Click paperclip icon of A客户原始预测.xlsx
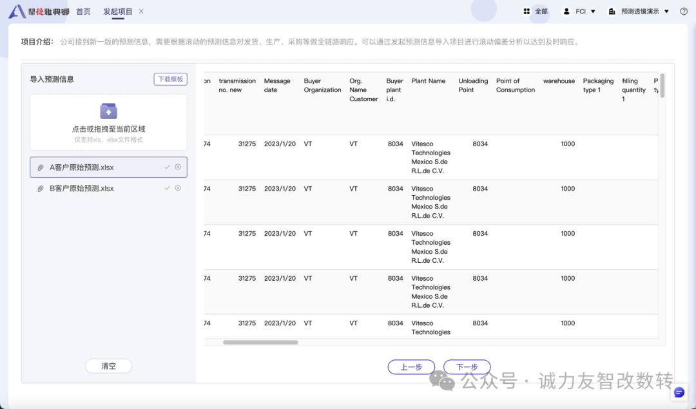The height and width of the screenshot is (409, 696). [41, 167]
